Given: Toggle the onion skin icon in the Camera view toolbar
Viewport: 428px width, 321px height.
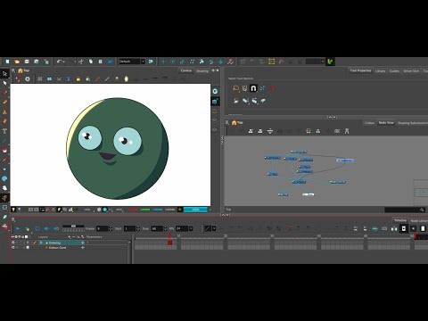Looking at the screenshot, I should (127, 78).
